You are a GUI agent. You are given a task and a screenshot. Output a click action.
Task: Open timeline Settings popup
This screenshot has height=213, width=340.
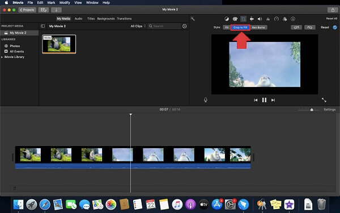click(329, 110)
